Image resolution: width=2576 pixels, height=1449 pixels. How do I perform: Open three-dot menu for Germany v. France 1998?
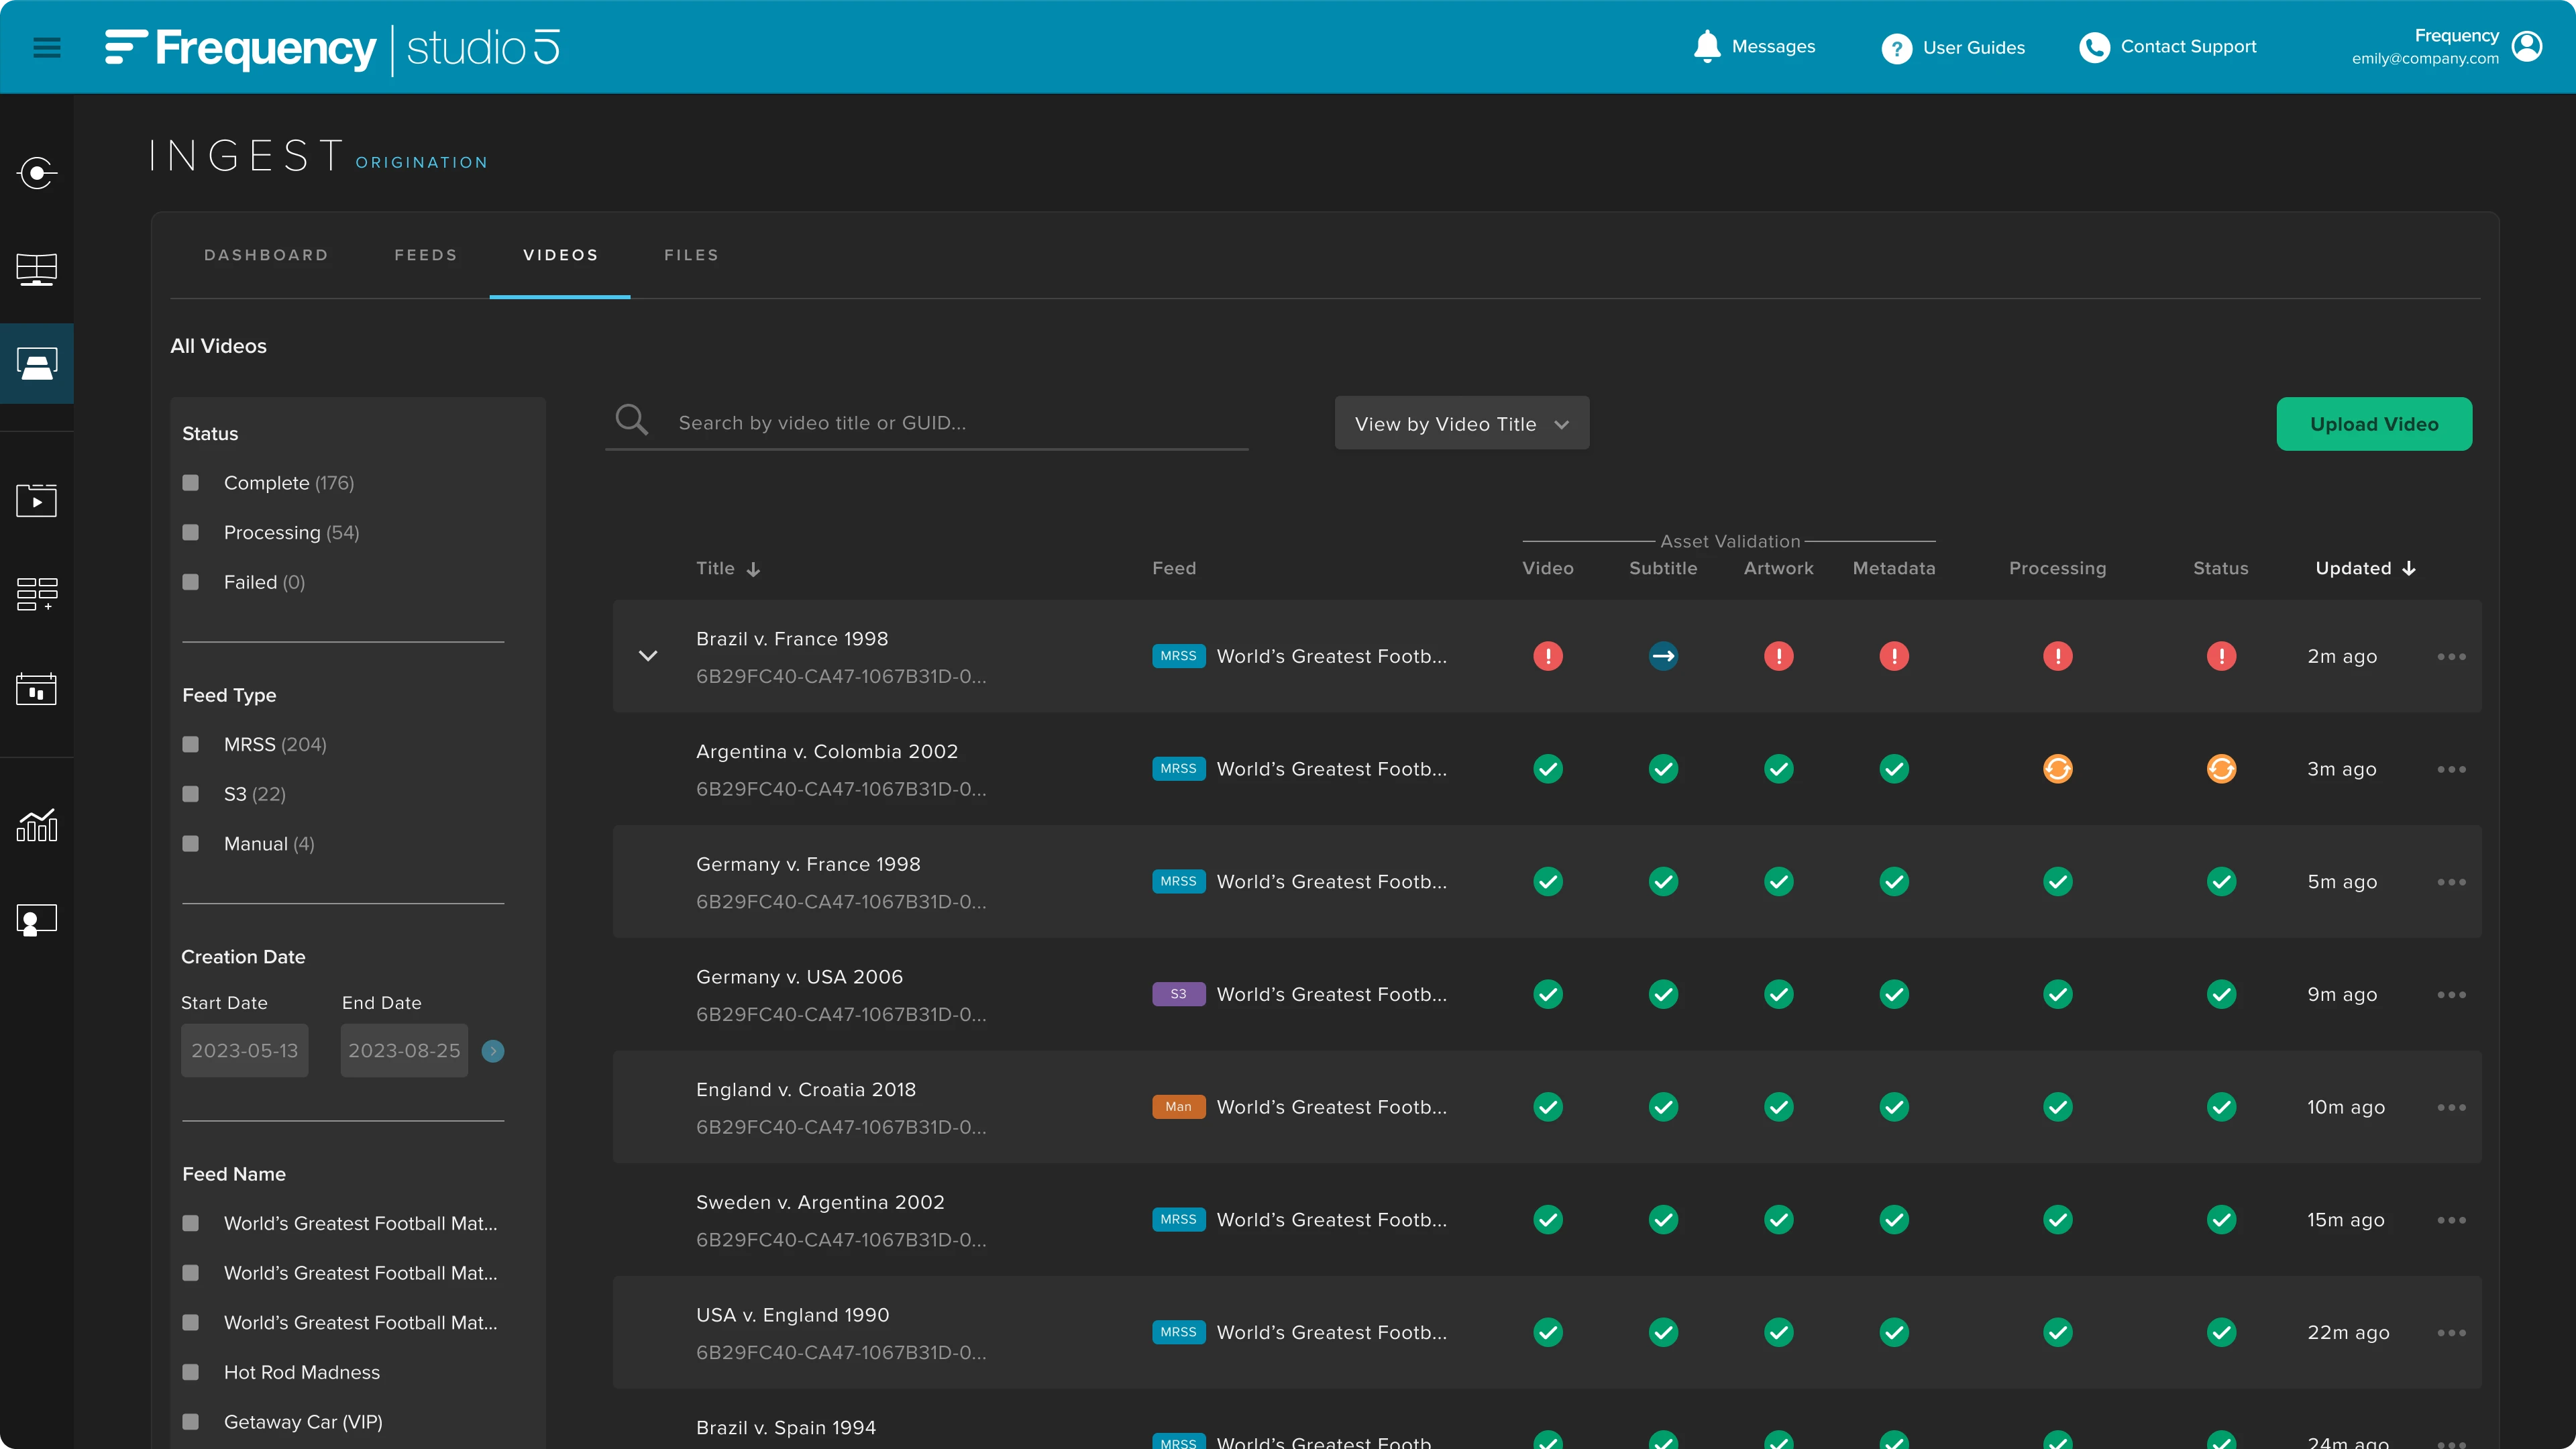tap(2451, 882)
